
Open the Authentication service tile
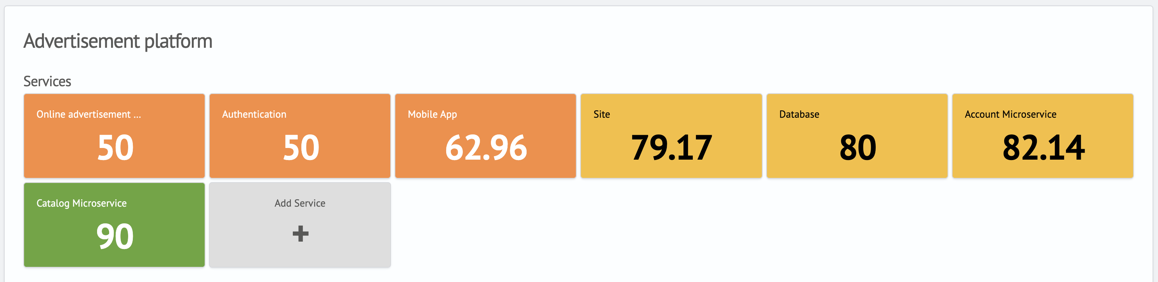tap(300, 136)
